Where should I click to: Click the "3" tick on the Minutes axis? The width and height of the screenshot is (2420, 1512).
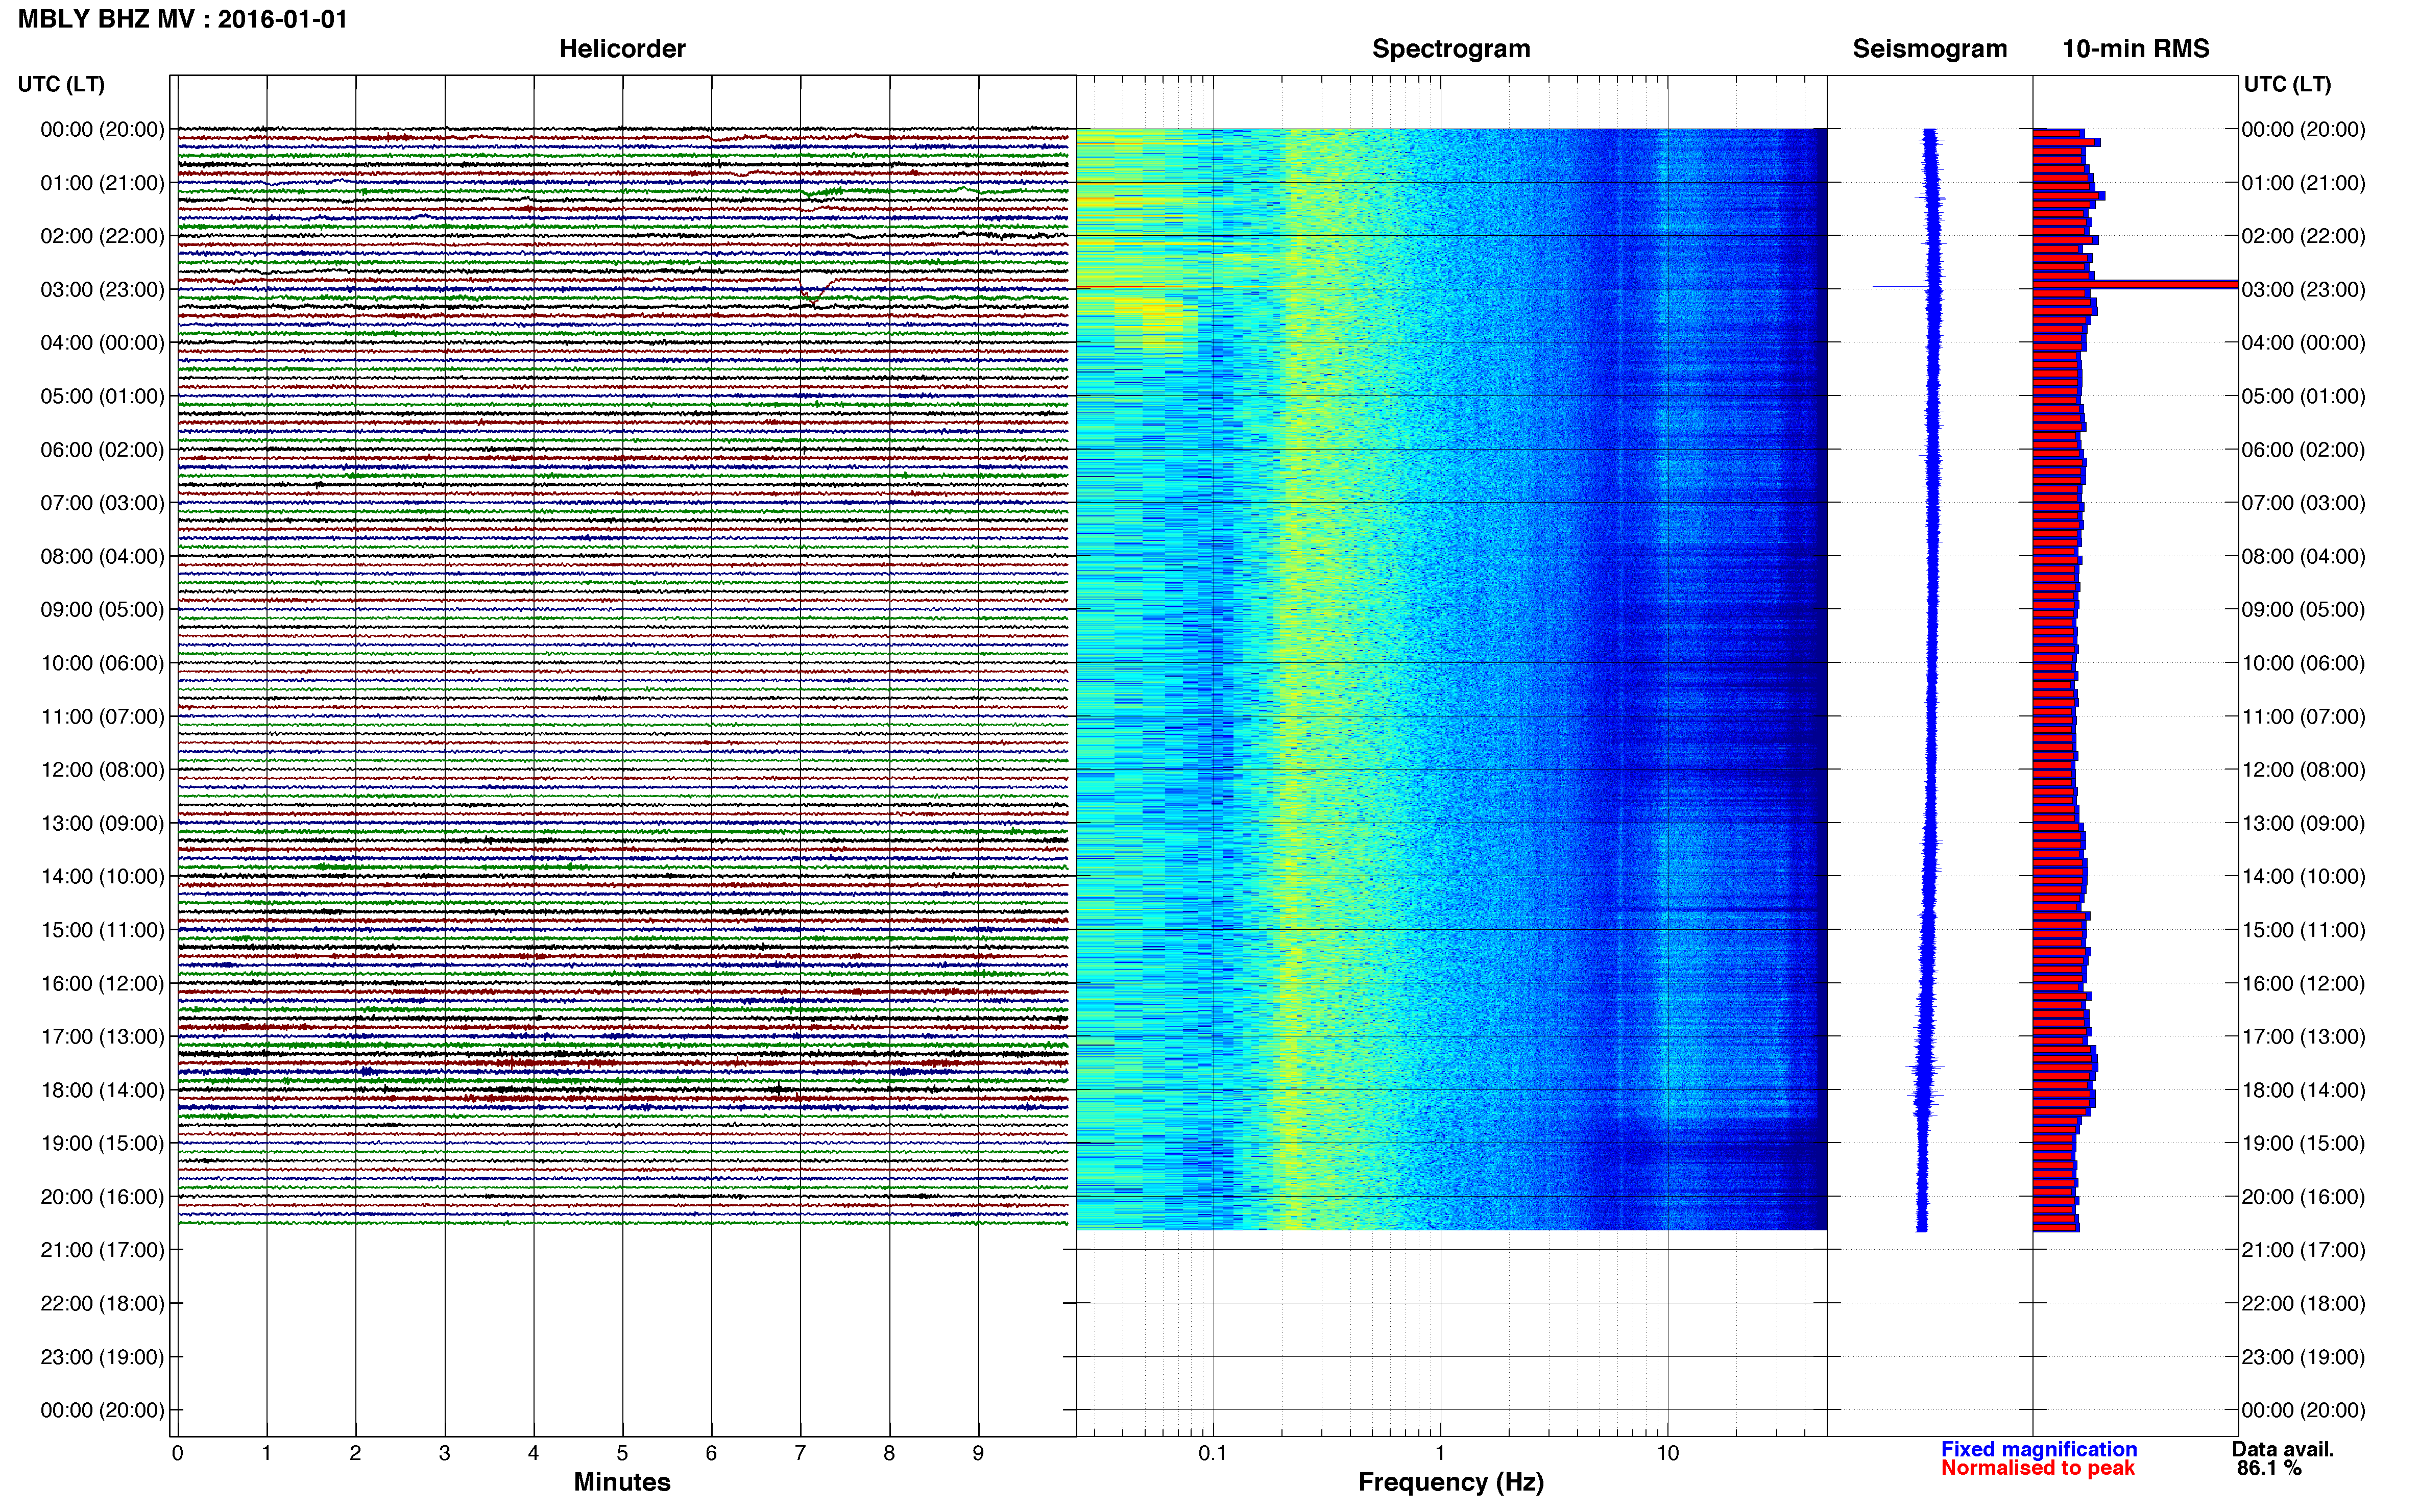click(444, 1453)
